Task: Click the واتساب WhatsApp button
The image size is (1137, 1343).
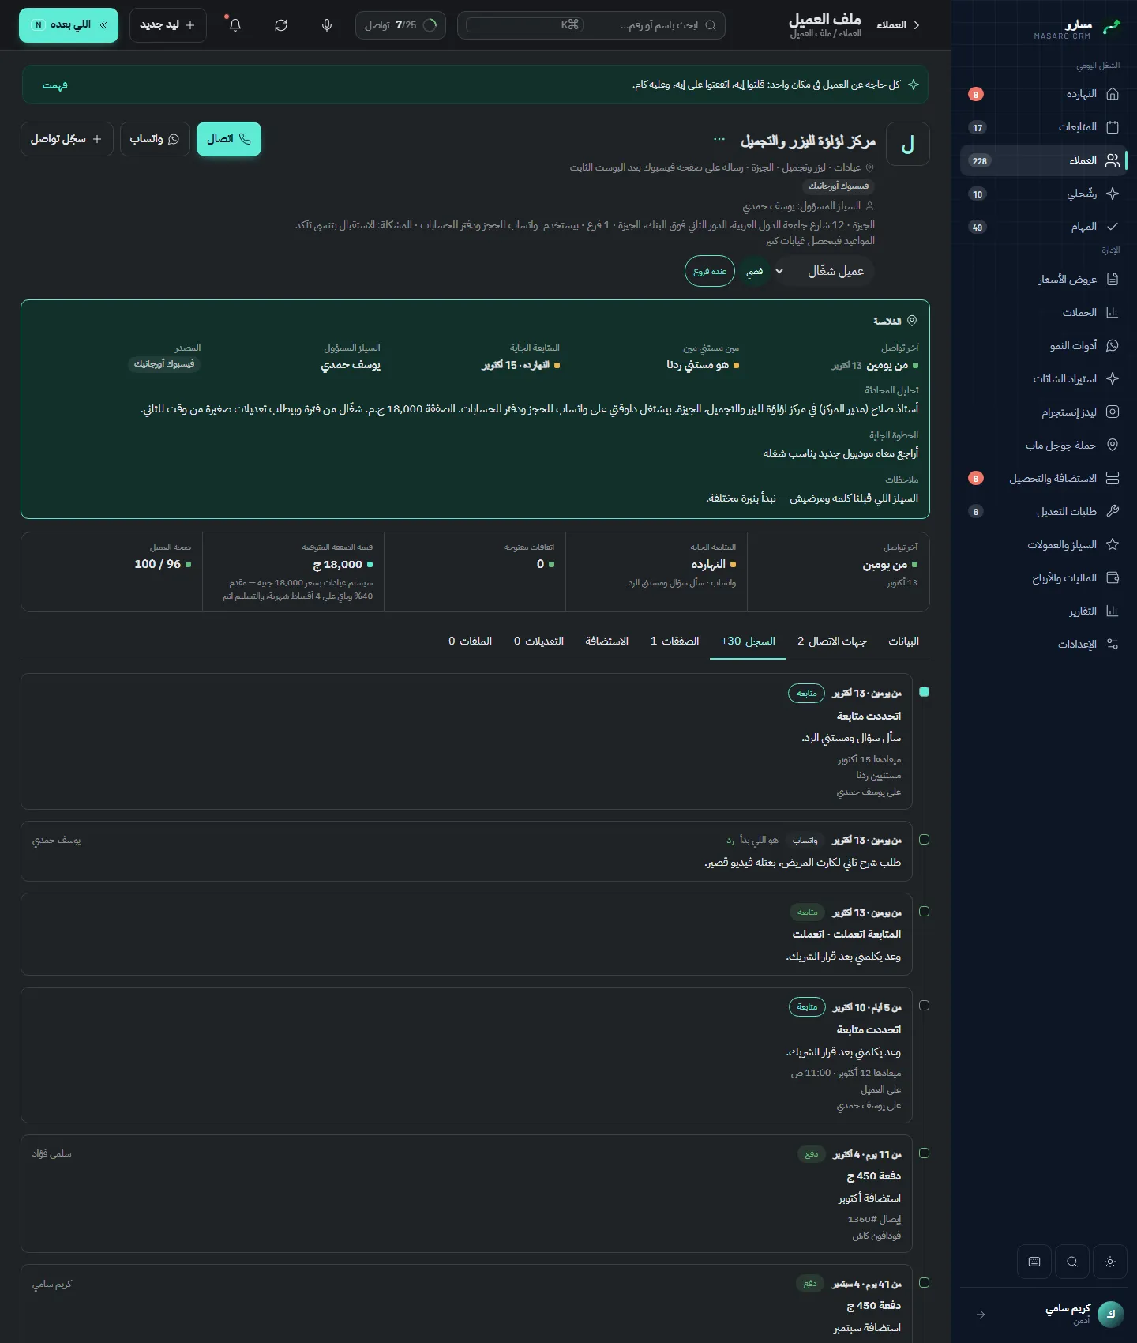Action: (x=155, y=139)
